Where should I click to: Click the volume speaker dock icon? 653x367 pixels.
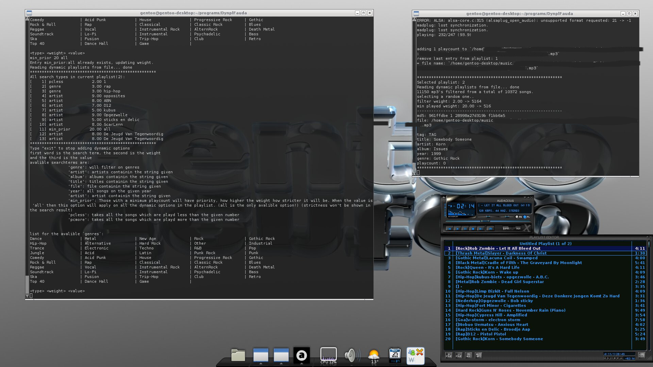coord(350,355)
